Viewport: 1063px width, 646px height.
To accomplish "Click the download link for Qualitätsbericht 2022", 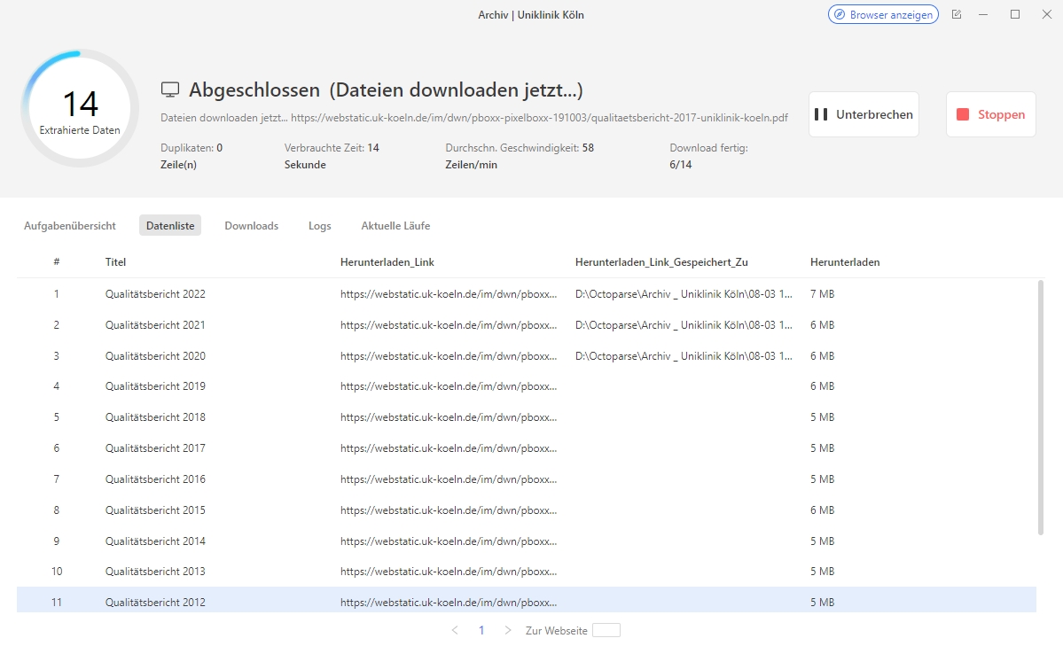I will [x=448, y=294].
